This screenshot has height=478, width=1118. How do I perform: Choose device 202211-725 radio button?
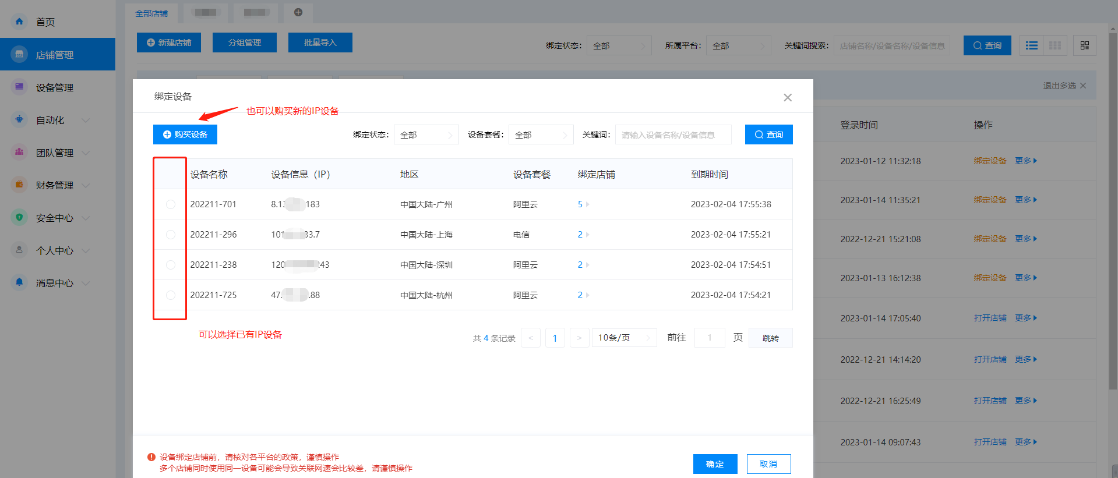[171, 295]
